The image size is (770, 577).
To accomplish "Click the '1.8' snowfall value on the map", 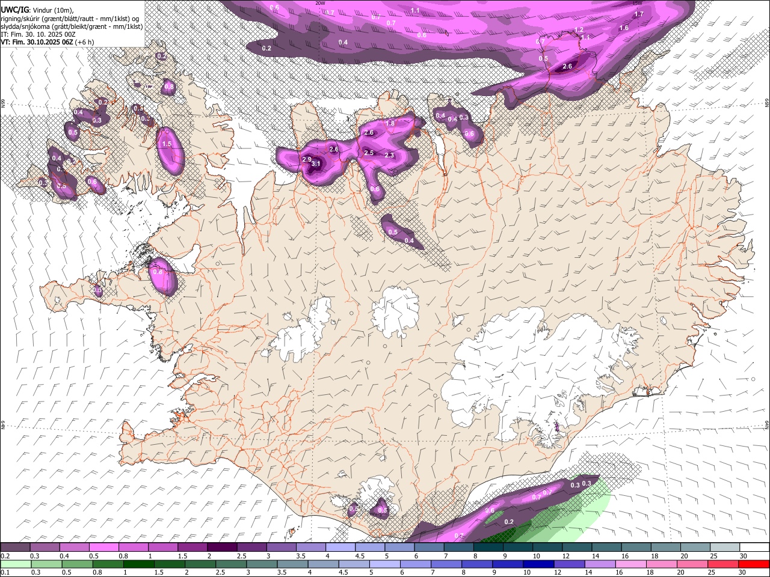I will 390,123.
